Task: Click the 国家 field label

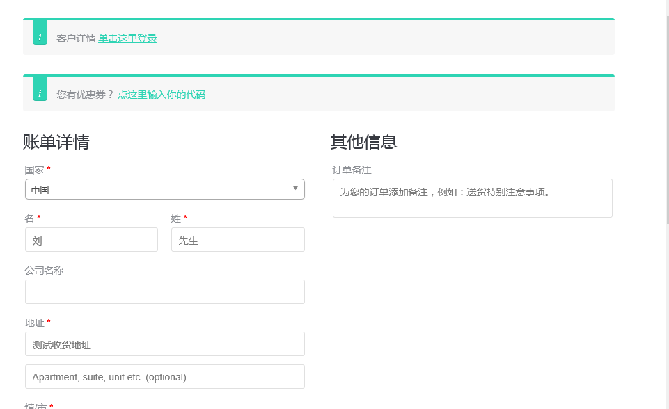Action: coord(34,170)
